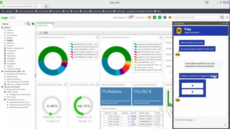Click the sidebar splitter dots handle
The height and width of the screenshot is (129, 230).
click(x=35, y=76)
